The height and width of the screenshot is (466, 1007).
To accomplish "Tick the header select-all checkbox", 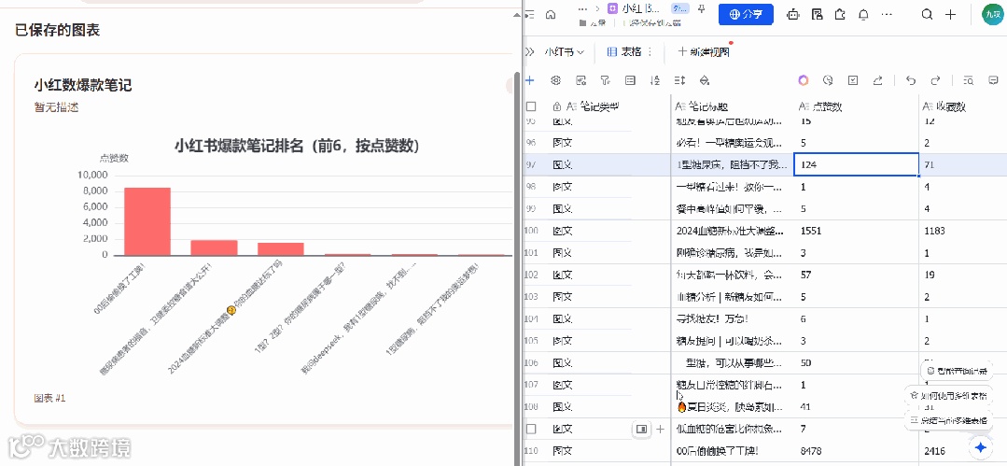I will click(530, 106).
